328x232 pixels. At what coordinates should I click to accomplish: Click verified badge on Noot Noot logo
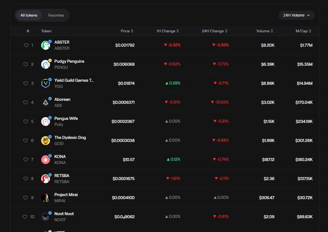click(x=50, y=213)
